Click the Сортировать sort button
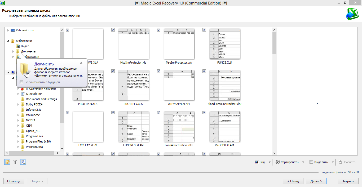Viewport: 362px width, 187px height. [x=287, y=162]
